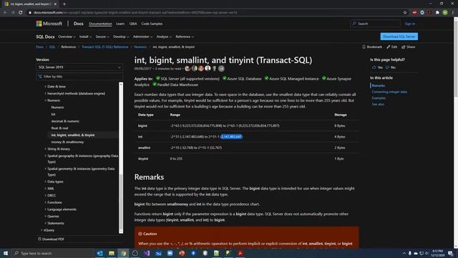The image size is (458, 258).
Task: Click the Download SQL Server button
Action: 399,37
